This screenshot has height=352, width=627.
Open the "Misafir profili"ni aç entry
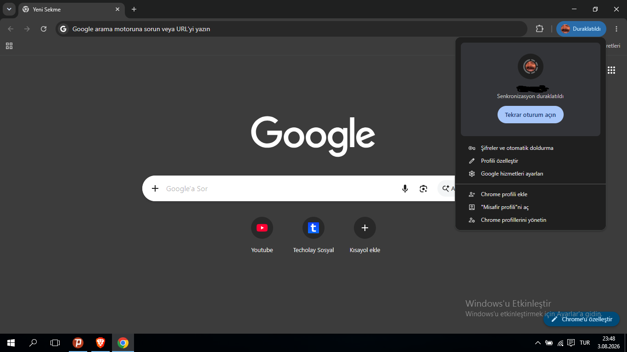coord(530,207)
